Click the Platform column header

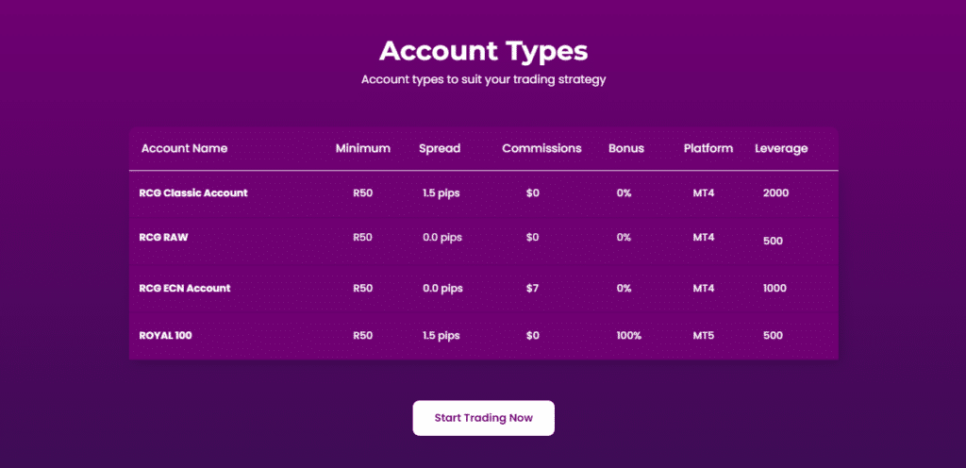click(708, 148)
